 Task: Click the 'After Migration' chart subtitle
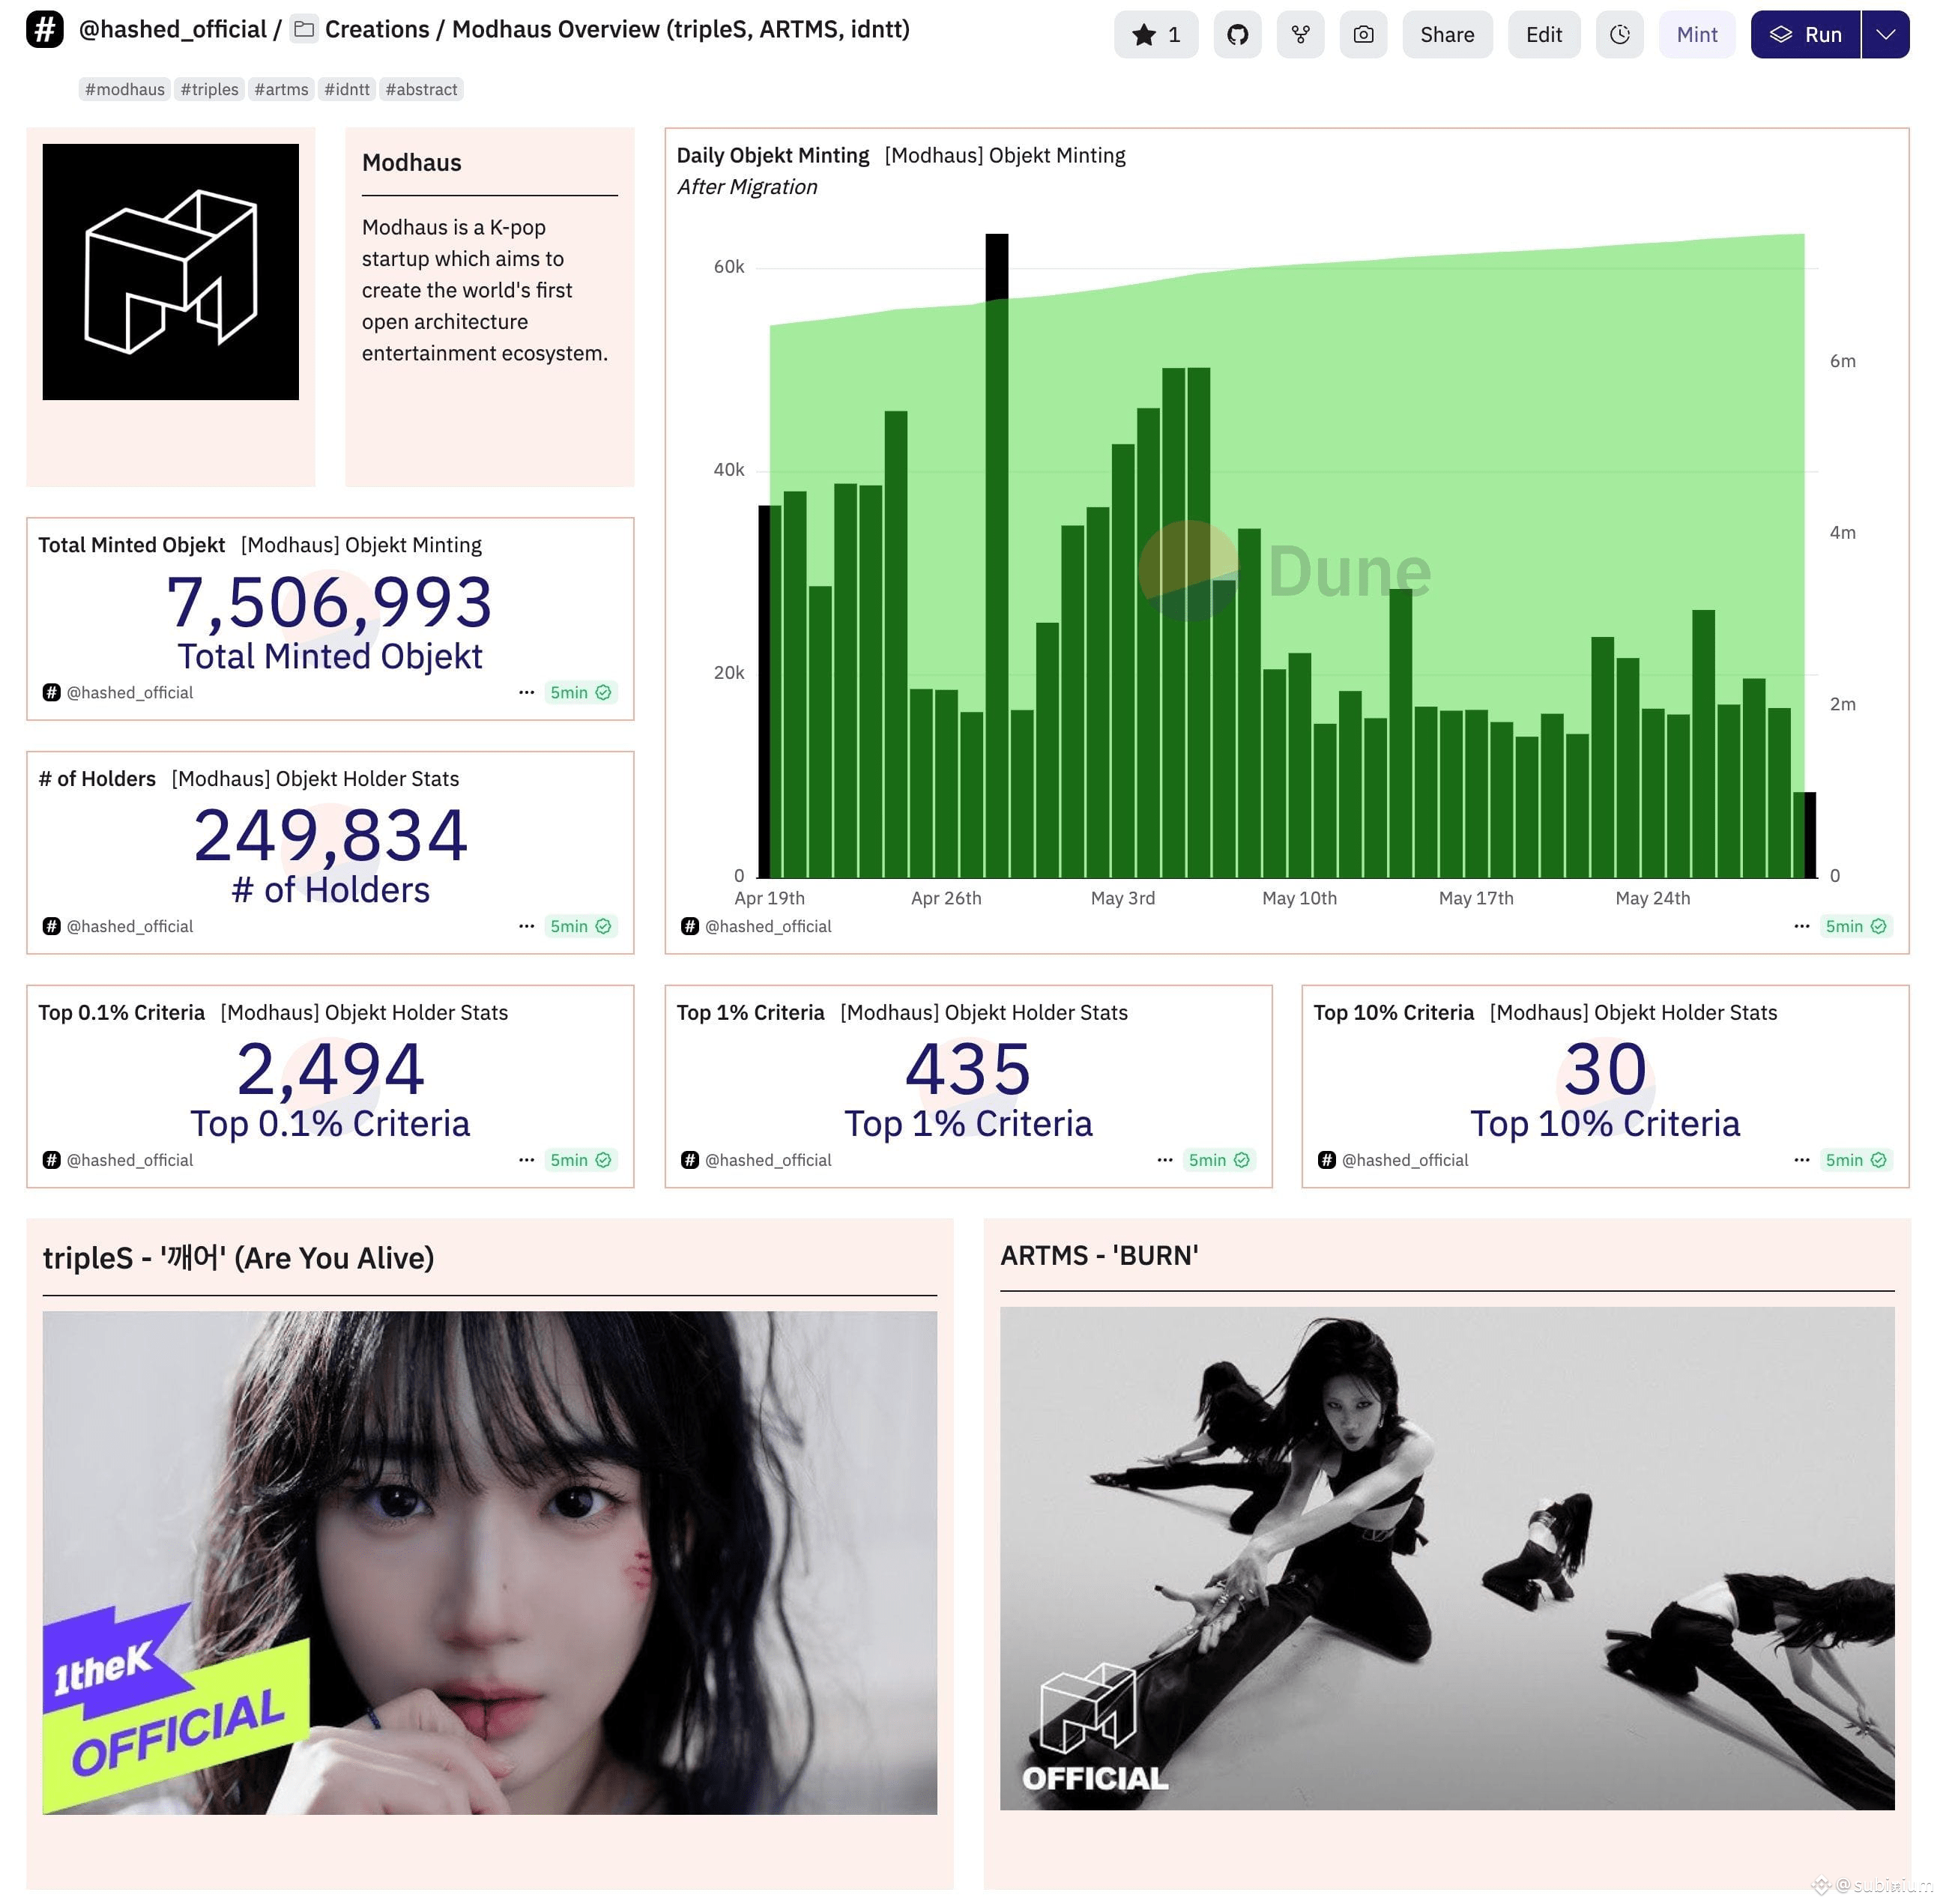tap(747, 187)
